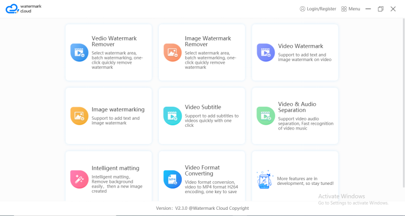The height and width of the screenshot is (216, 405).
Task: Minimize the Watermark Cloud window
Action: coord(368,9)
